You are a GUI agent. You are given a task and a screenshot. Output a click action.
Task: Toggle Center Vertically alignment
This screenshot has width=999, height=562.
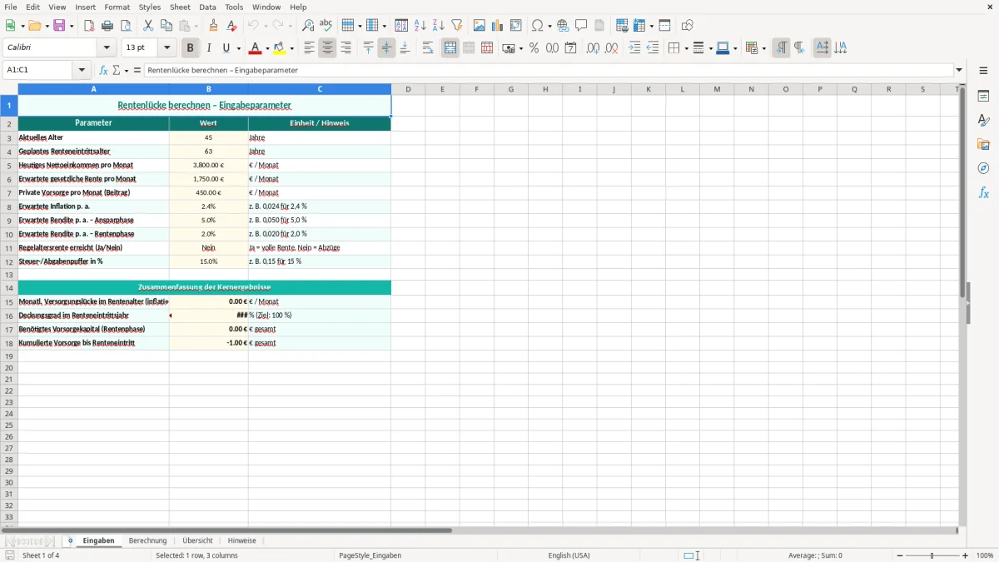(386, 48)
